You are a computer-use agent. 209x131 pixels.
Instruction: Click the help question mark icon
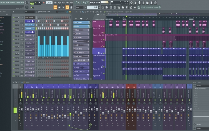(x=143, y=3)
